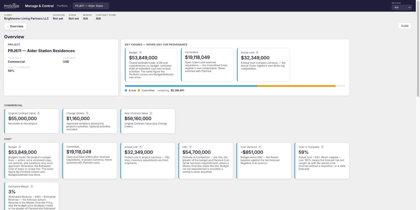Switch to the Overview tab

pos(15,26)
